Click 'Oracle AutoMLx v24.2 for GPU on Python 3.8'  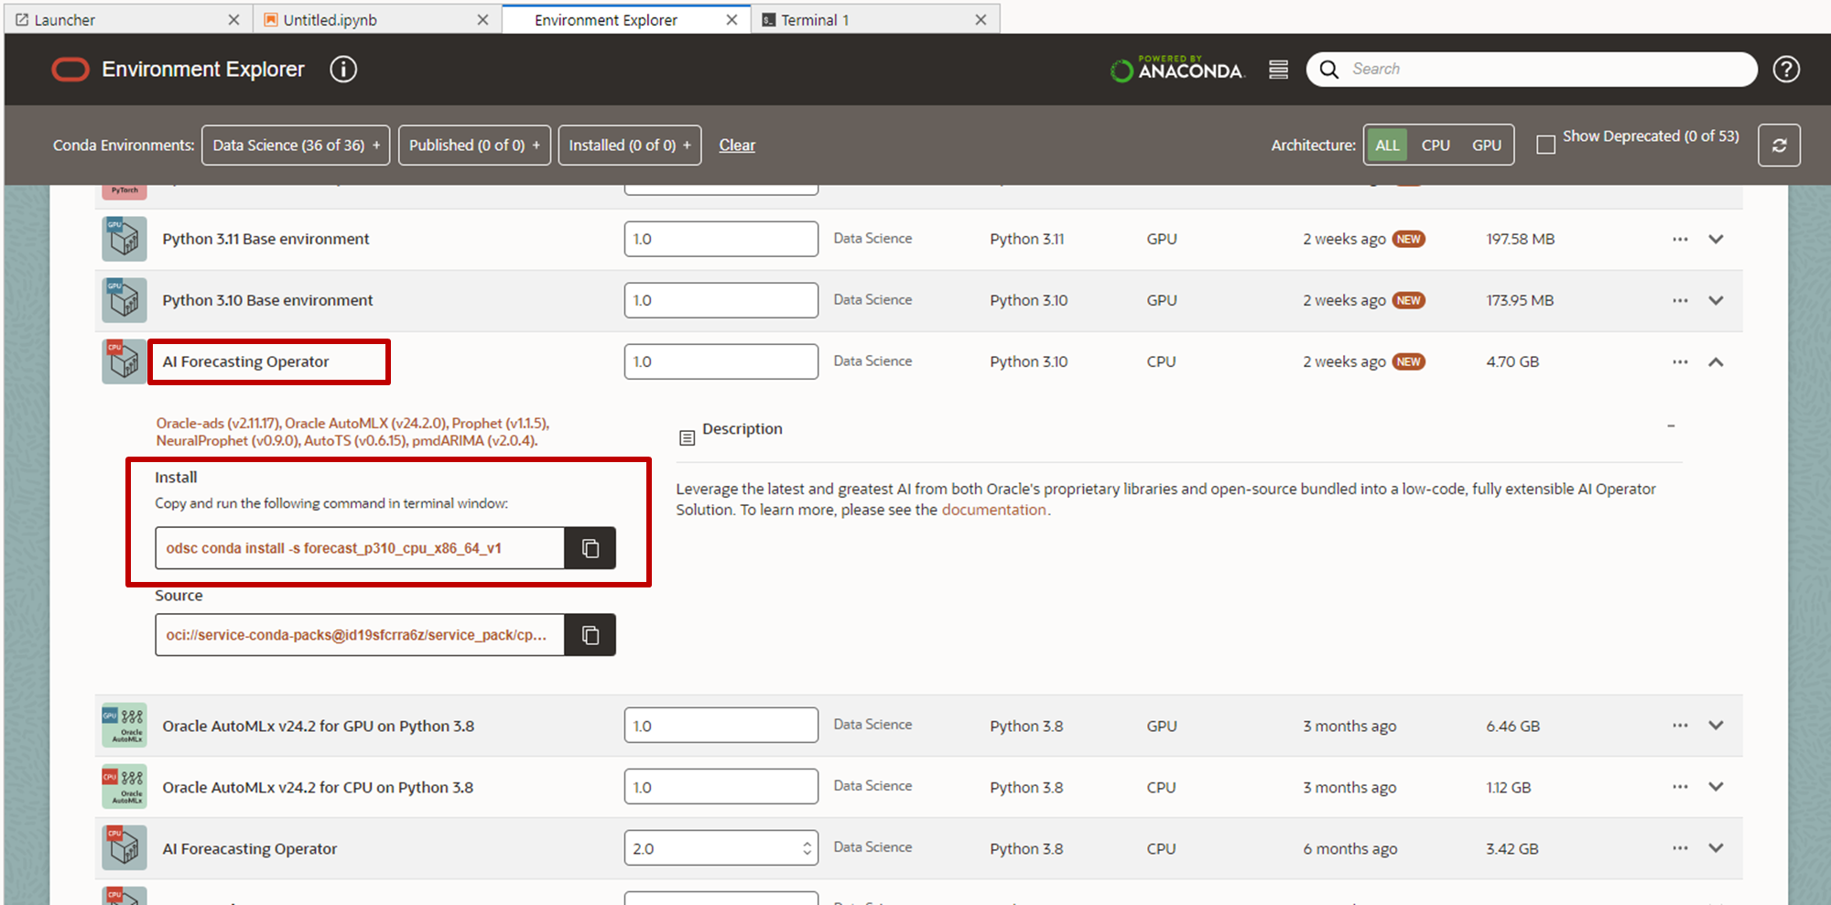coord(318,726)
